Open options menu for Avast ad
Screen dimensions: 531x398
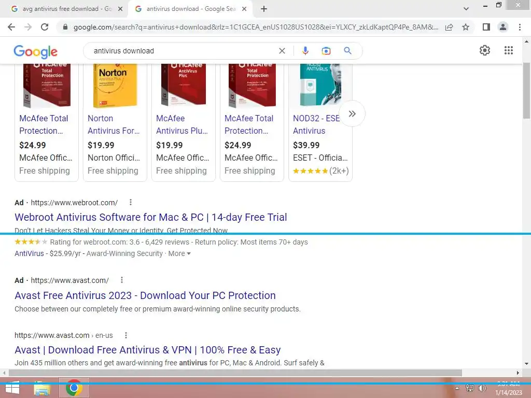pyautogui.click(x=121, y=280)
